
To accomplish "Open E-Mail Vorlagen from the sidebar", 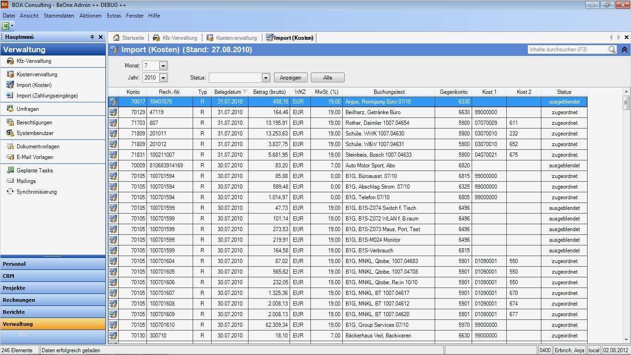I will click(10, 157).
